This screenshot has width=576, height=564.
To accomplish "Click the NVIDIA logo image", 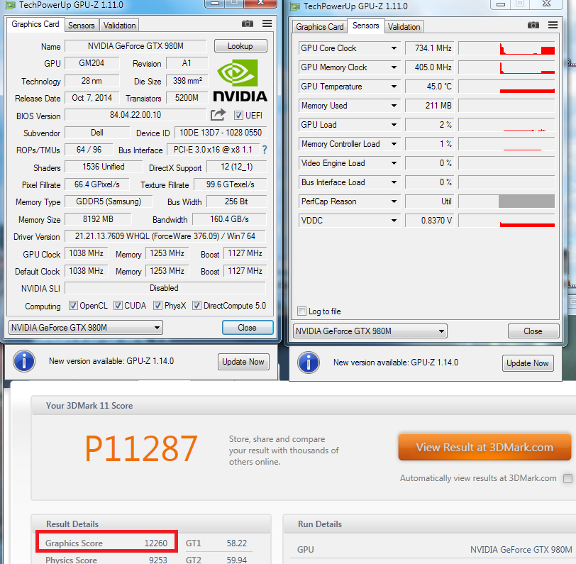I will (240, 80).
